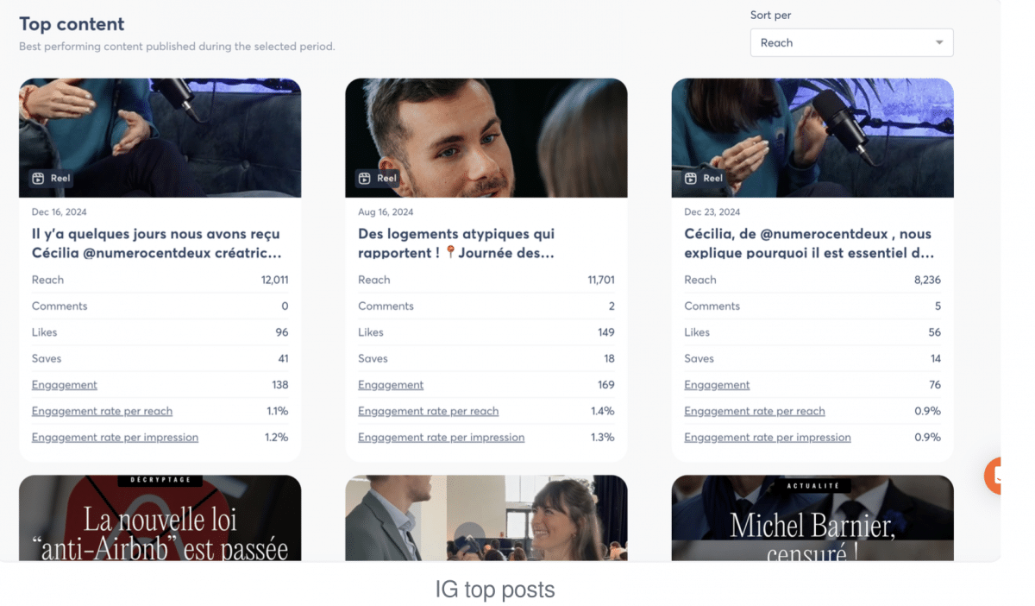Expand the Sort per dropdown arrow
The width and height of the screenshot is (1035, 606).
coord(939,43)
